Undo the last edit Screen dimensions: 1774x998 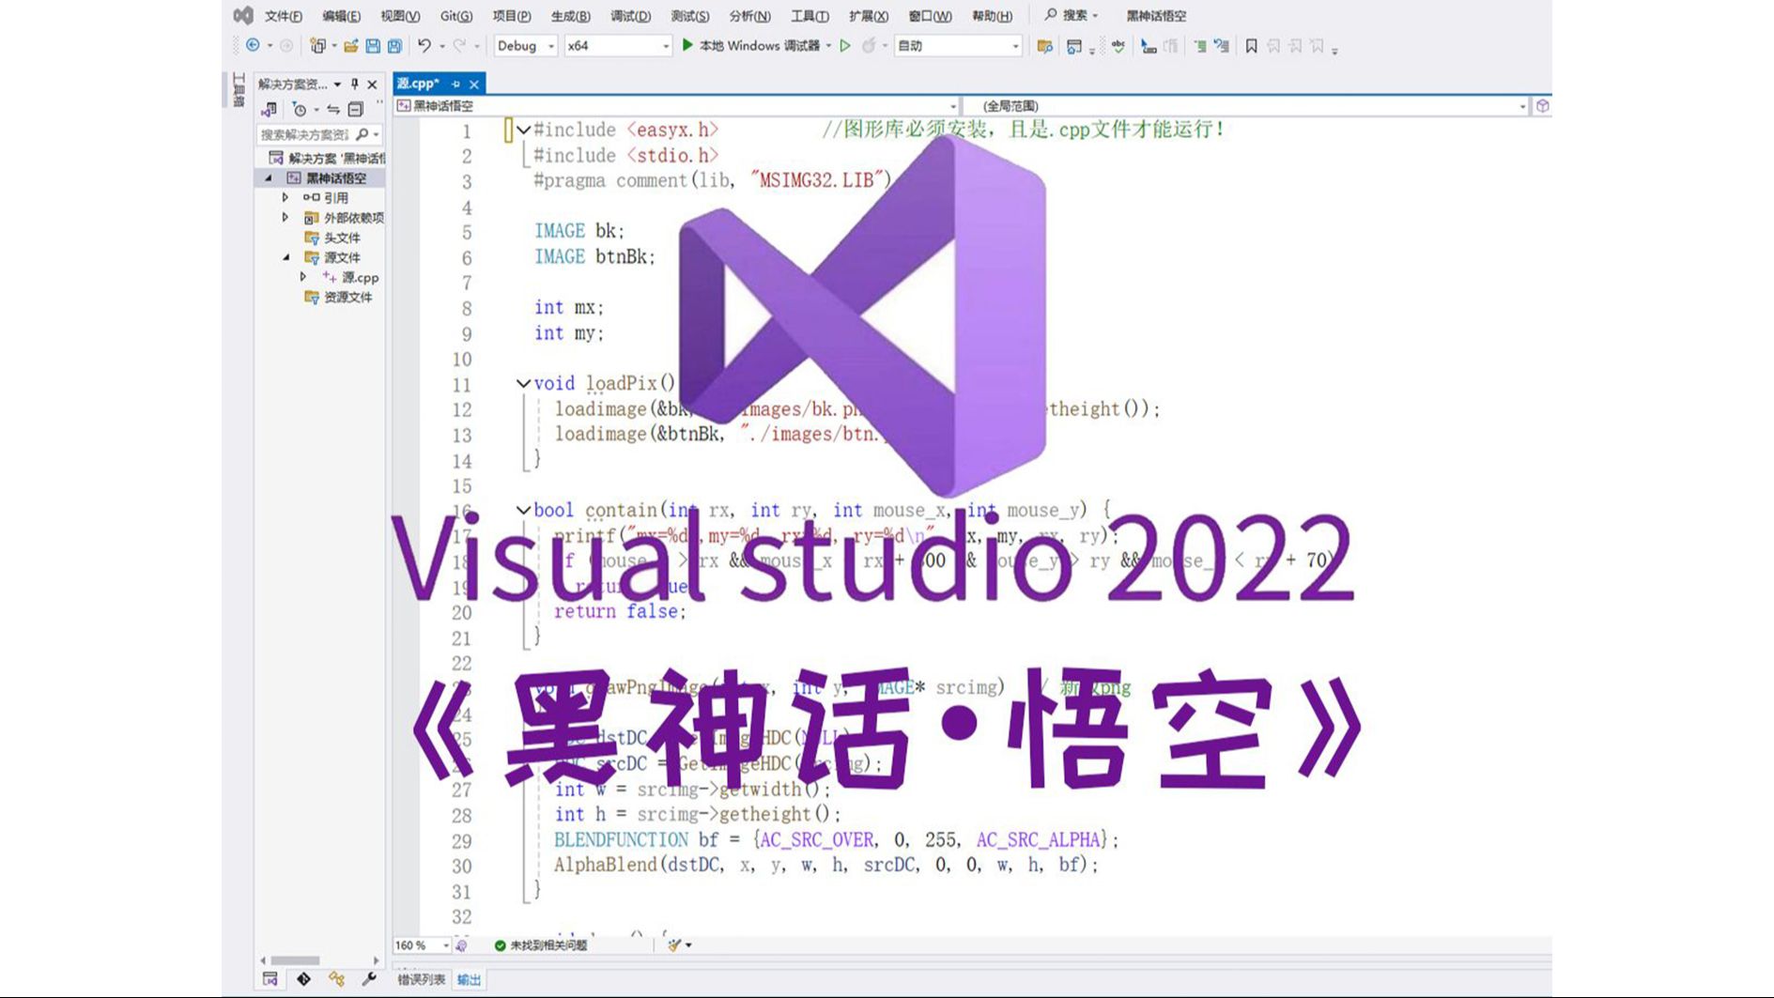tap(424, 45)
